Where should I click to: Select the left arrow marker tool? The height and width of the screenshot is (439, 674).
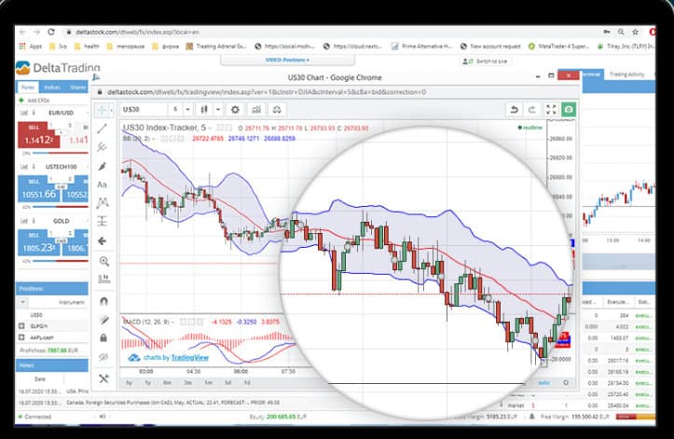pos(103,240)
